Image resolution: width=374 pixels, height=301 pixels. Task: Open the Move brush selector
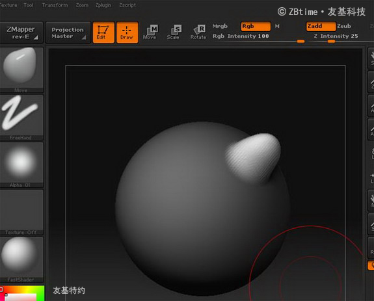point(21,70)
